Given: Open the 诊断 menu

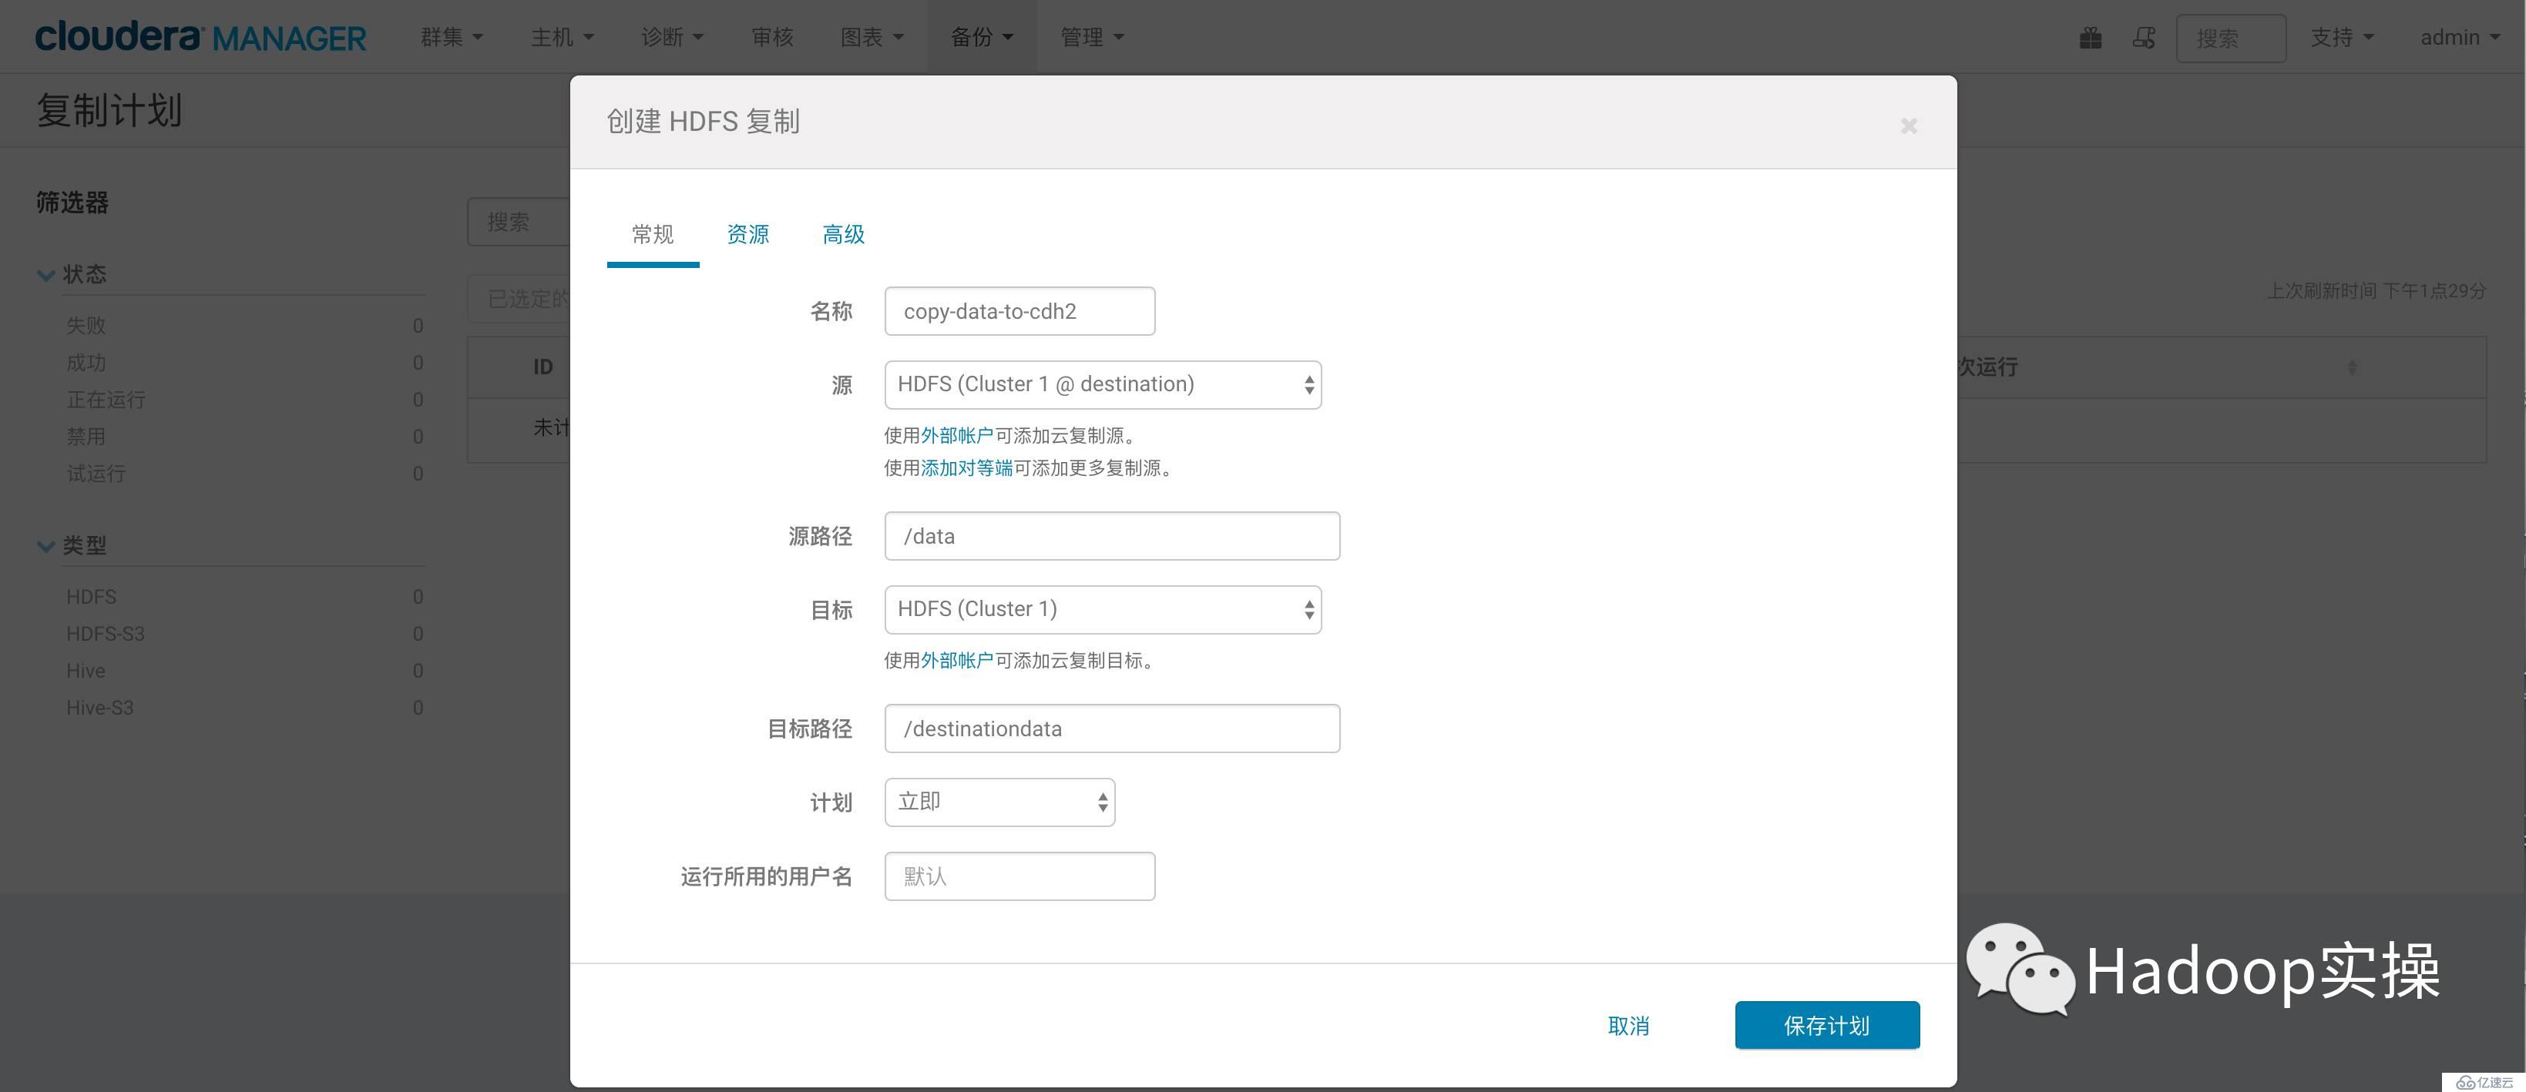Looking at the screenshot, I should pyautogui.click(x=672, y=37).
